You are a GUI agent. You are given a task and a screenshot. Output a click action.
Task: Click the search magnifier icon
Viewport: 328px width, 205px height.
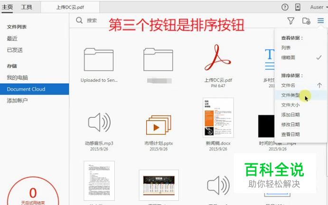pos(79,20)
